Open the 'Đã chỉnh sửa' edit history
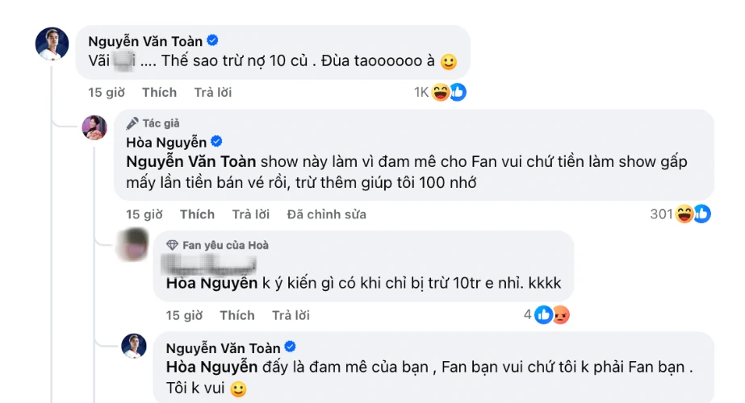This screenshot has height=403, width=745. pyautogui.click(x=326, y=214)
